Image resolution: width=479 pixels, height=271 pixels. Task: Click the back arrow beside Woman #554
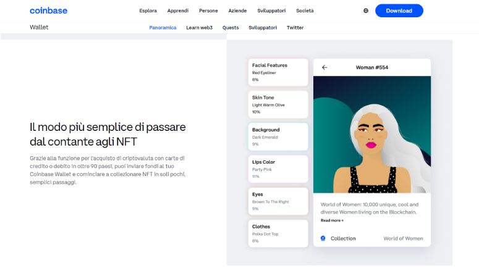[324, 67]
